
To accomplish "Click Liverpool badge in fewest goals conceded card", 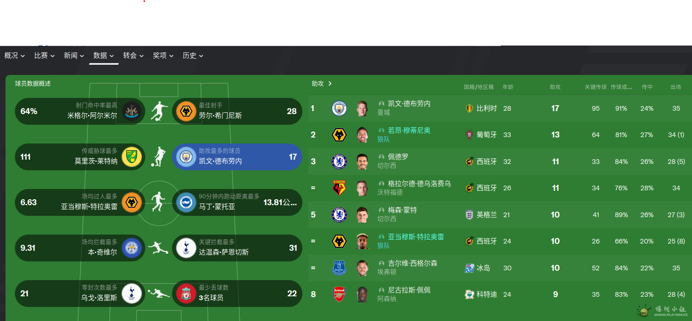I will (186, 293).
